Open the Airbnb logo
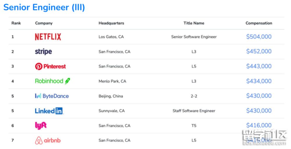 coord(48,141)
